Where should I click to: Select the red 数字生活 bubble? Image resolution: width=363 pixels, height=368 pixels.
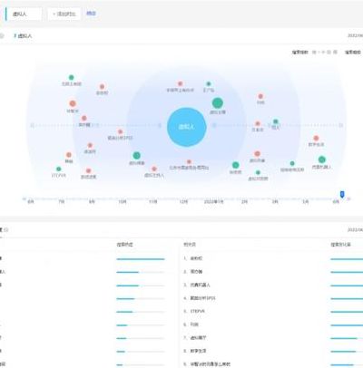coord(316,138)
